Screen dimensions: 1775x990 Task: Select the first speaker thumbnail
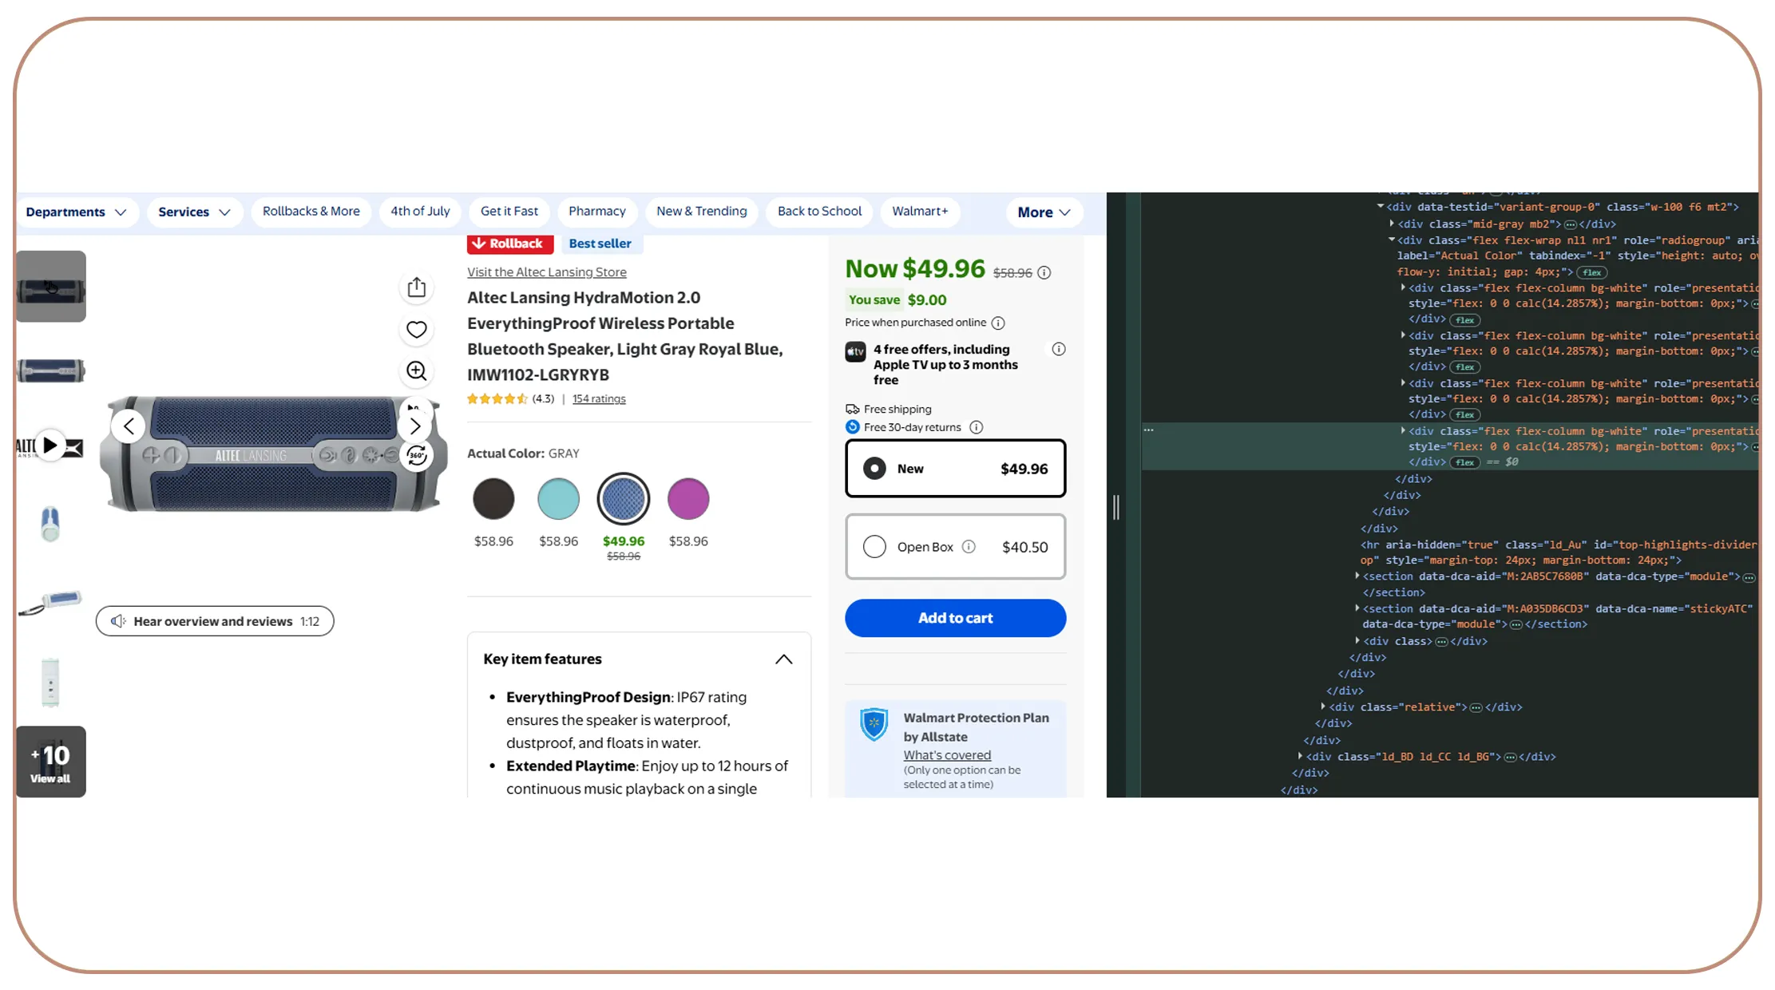click(x=50, y=287)
